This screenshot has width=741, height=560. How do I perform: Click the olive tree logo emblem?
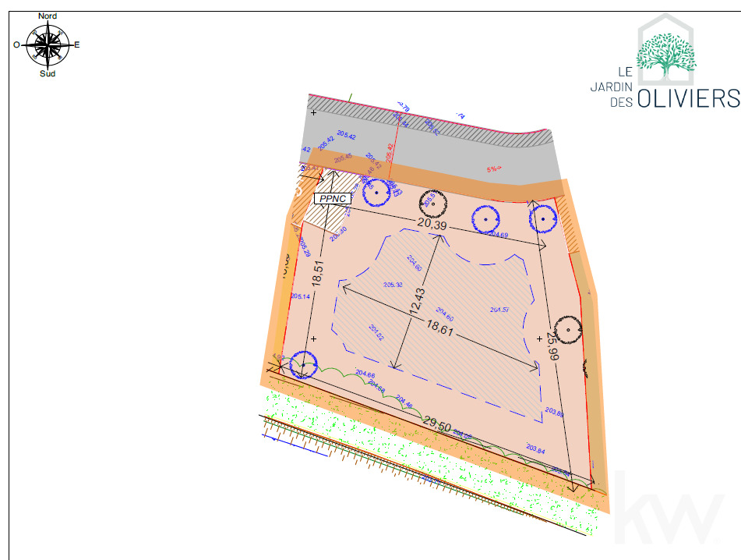click(665, 55)
